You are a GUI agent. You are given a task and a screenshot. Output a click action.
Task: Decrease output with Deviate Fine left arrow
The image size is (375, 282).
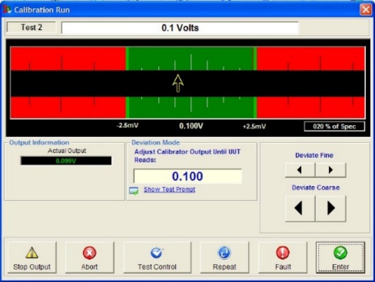pos(299,170)
